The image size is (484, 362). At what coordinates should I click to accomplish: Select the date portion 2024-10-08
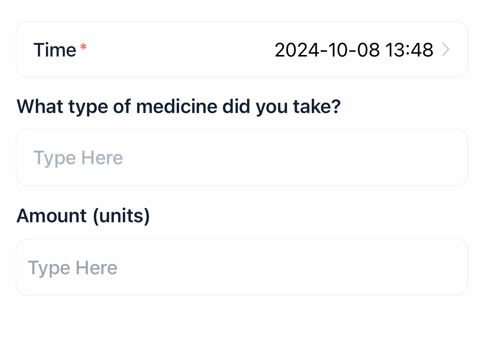point(327,50)
